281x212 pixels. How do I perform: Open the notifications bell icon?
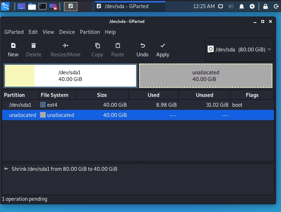coord(242,6)
